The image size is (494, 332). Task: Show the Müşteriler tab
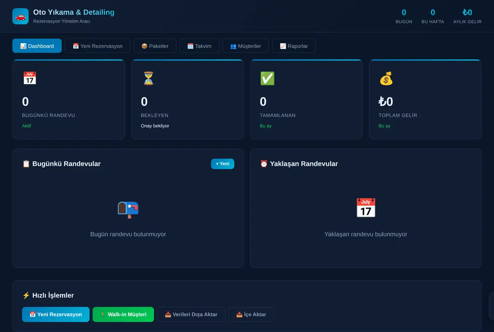click(246, 46)
